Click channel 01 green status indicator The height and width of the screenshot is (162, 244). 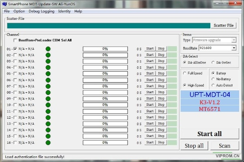tap(48, 49)
